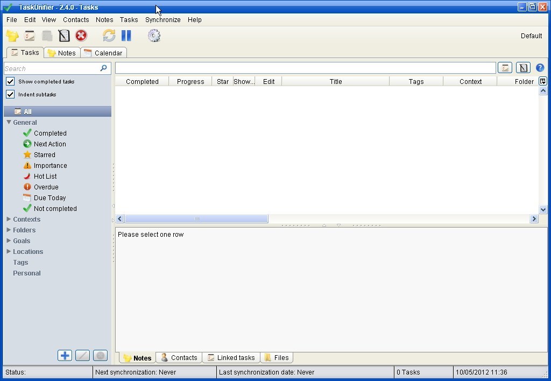Click the Context column header

[x=470, y=82]
